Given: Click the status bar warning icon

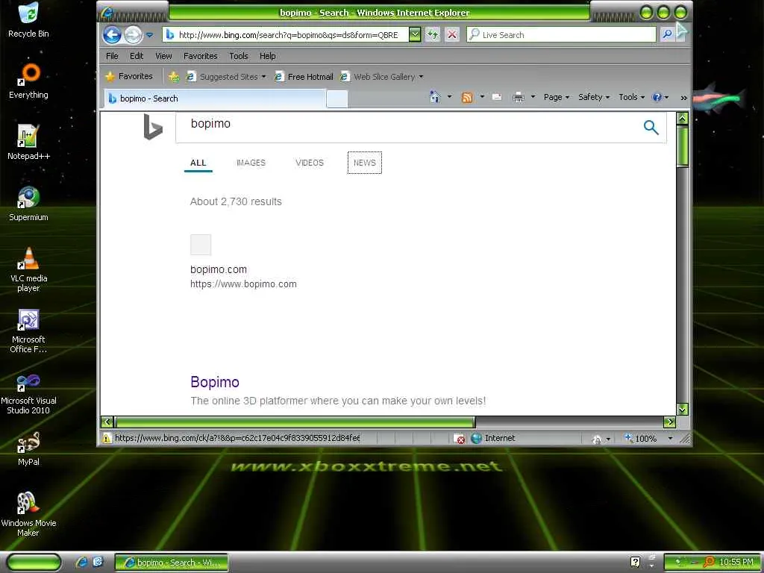Looking at the screenshot, I should click(x=107, y=438).
